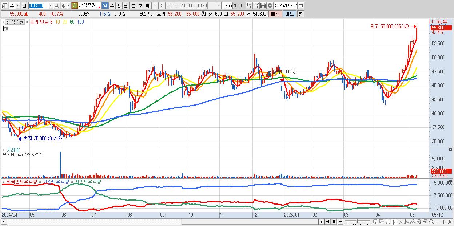
Task: Select the 틱 (tick) period button
Action: (x=147, y=5)
